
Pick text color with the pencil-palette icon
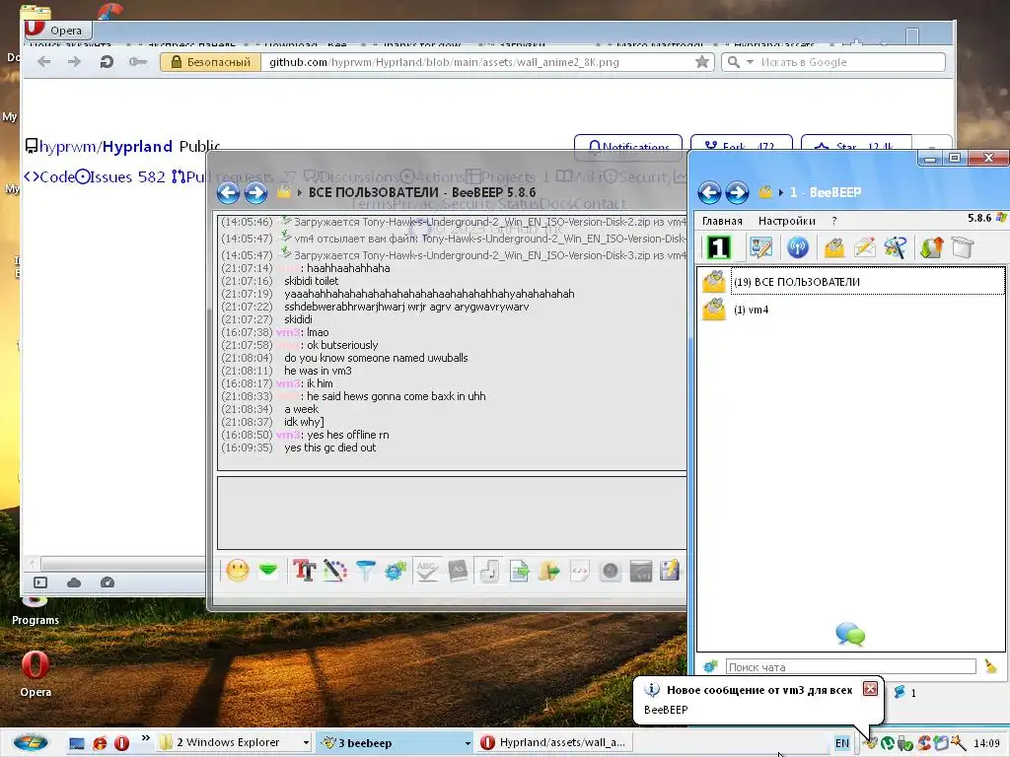335,571
